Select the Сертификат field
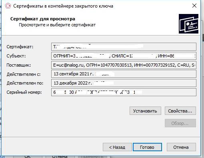This screenshot has height=158, width=204. coord(124,47)
